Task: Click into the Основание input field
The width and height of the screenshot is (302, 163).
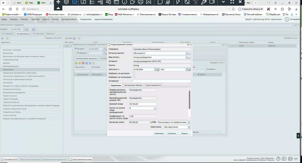Action: coord(162,81)
